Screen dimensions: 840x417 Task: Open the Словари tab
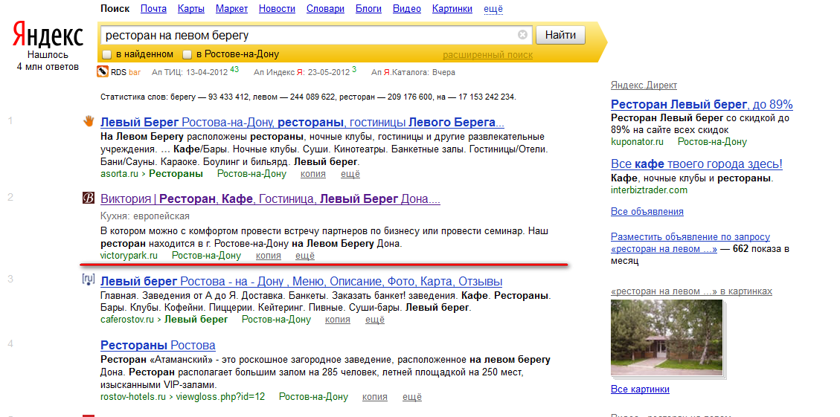tap(325, 9)
